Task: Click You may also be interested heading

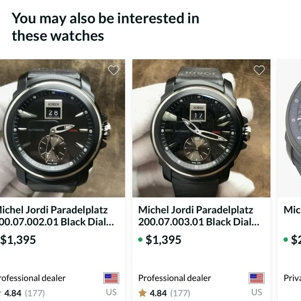Action: [105, 27]
